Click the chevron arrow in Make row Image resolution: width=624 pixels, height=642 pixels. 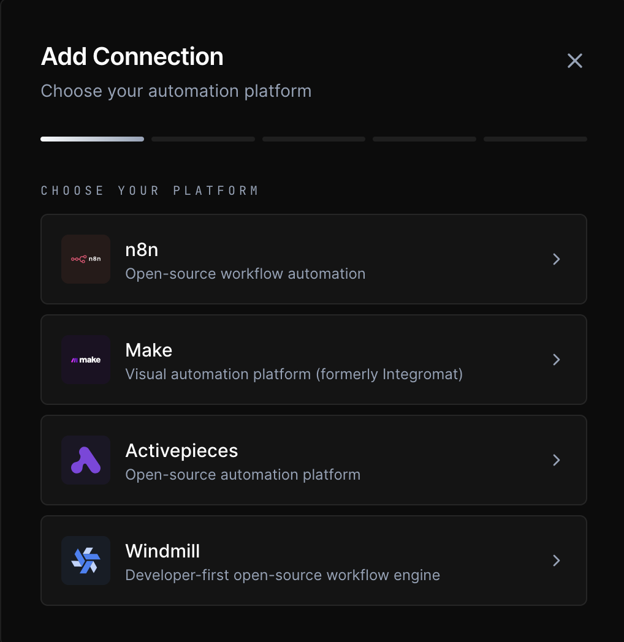[557, 360]
